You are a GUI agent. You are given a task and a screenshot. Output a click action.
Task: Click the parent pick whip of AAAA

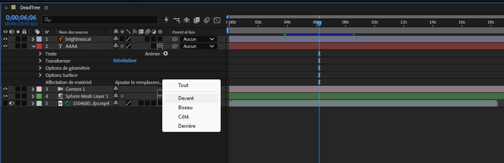click(x=174, y=46)
